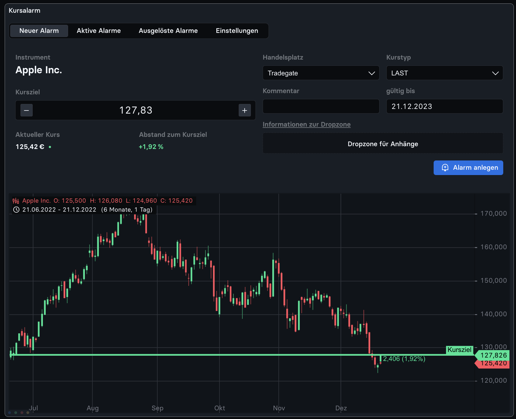Switch to the Aktive Alarme tab

pyautogui.click(x=99, y=31)
